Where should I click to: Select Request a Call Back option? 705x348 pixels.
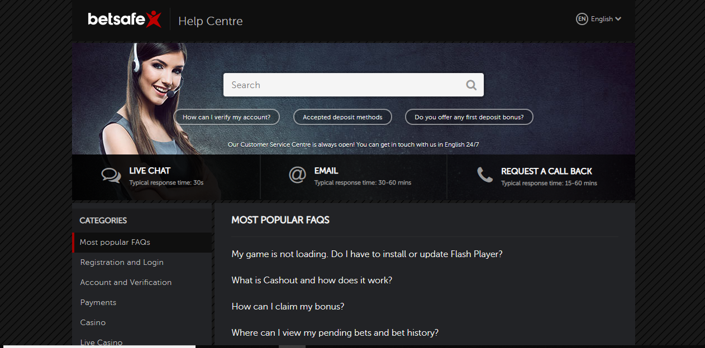click(x=541, y=176)
